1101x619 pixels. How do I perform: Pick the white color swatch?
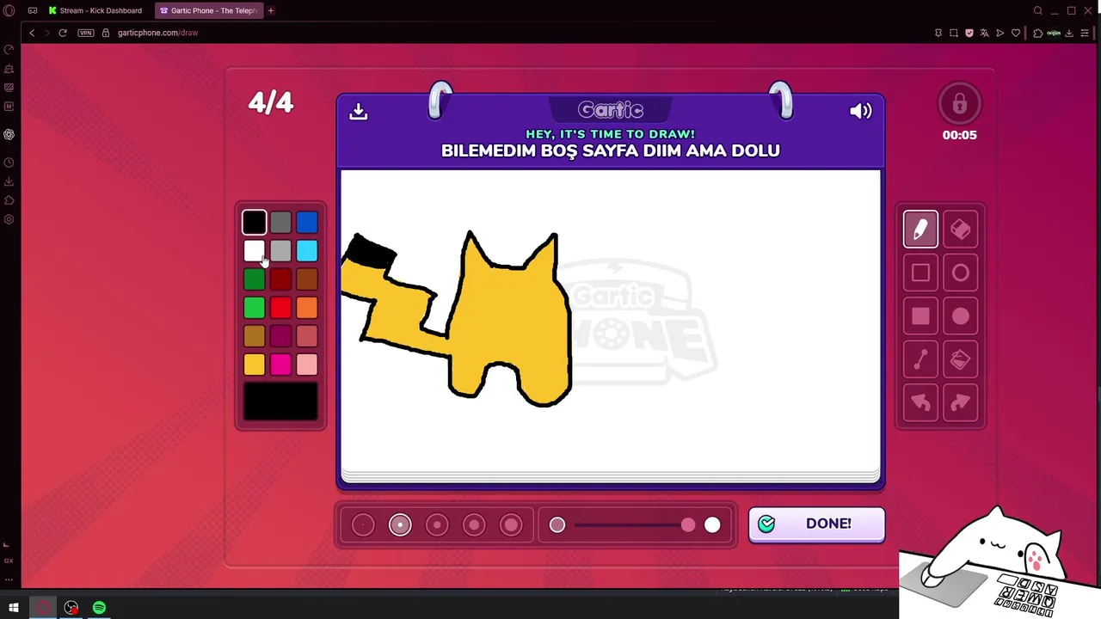(x=255, y=251)
